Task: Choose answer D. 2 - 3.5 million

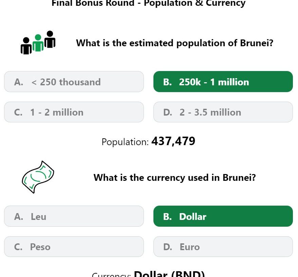Action: pos(223,112)
